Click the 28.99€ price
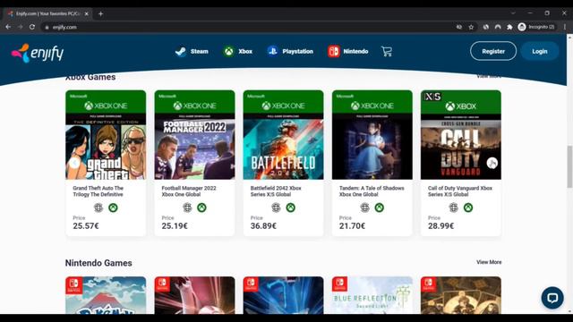573x322 pixels. [441, 226]
